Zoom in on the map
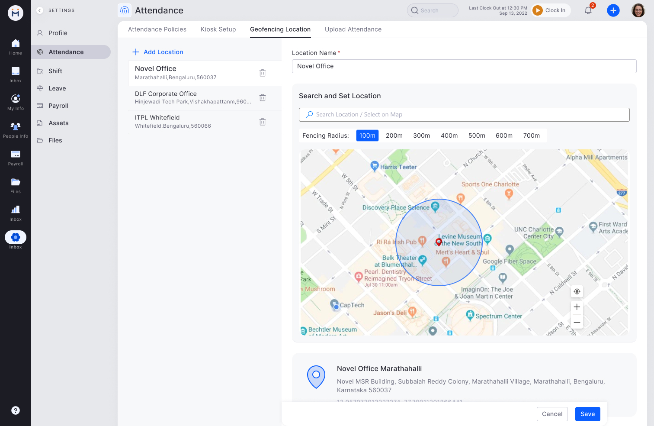The image size is (654, 426). point(577,307)
